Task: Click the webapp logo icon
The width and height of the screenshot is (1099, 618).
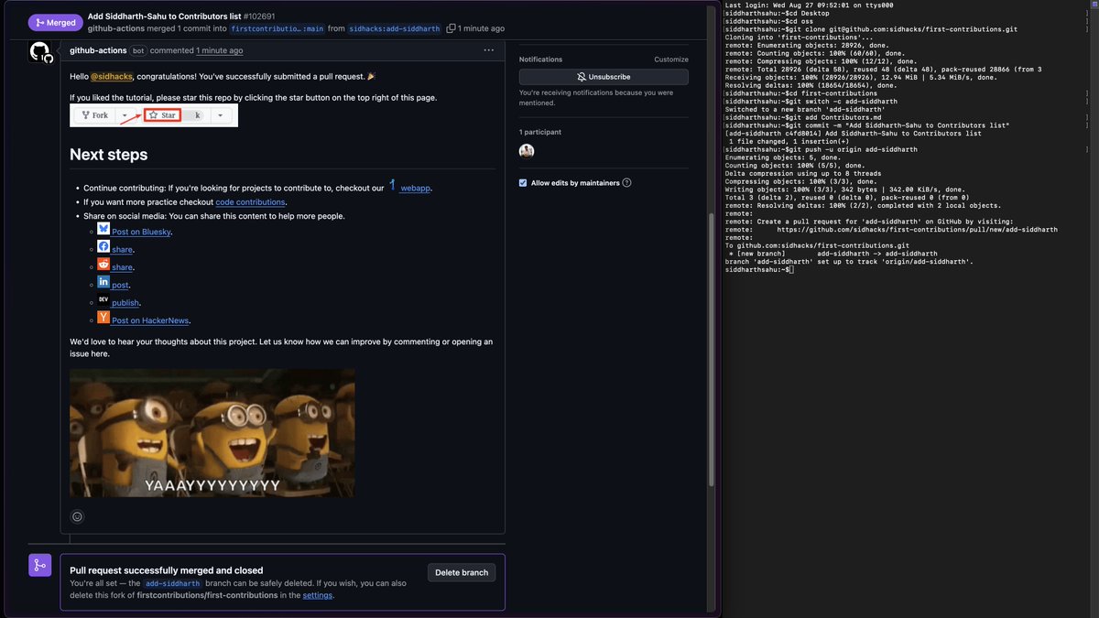Action: pyautogui.click(x=392, y=185)
